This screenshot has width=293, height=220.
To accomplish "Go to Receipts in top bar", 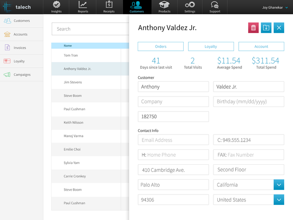I will pos(109,7).
